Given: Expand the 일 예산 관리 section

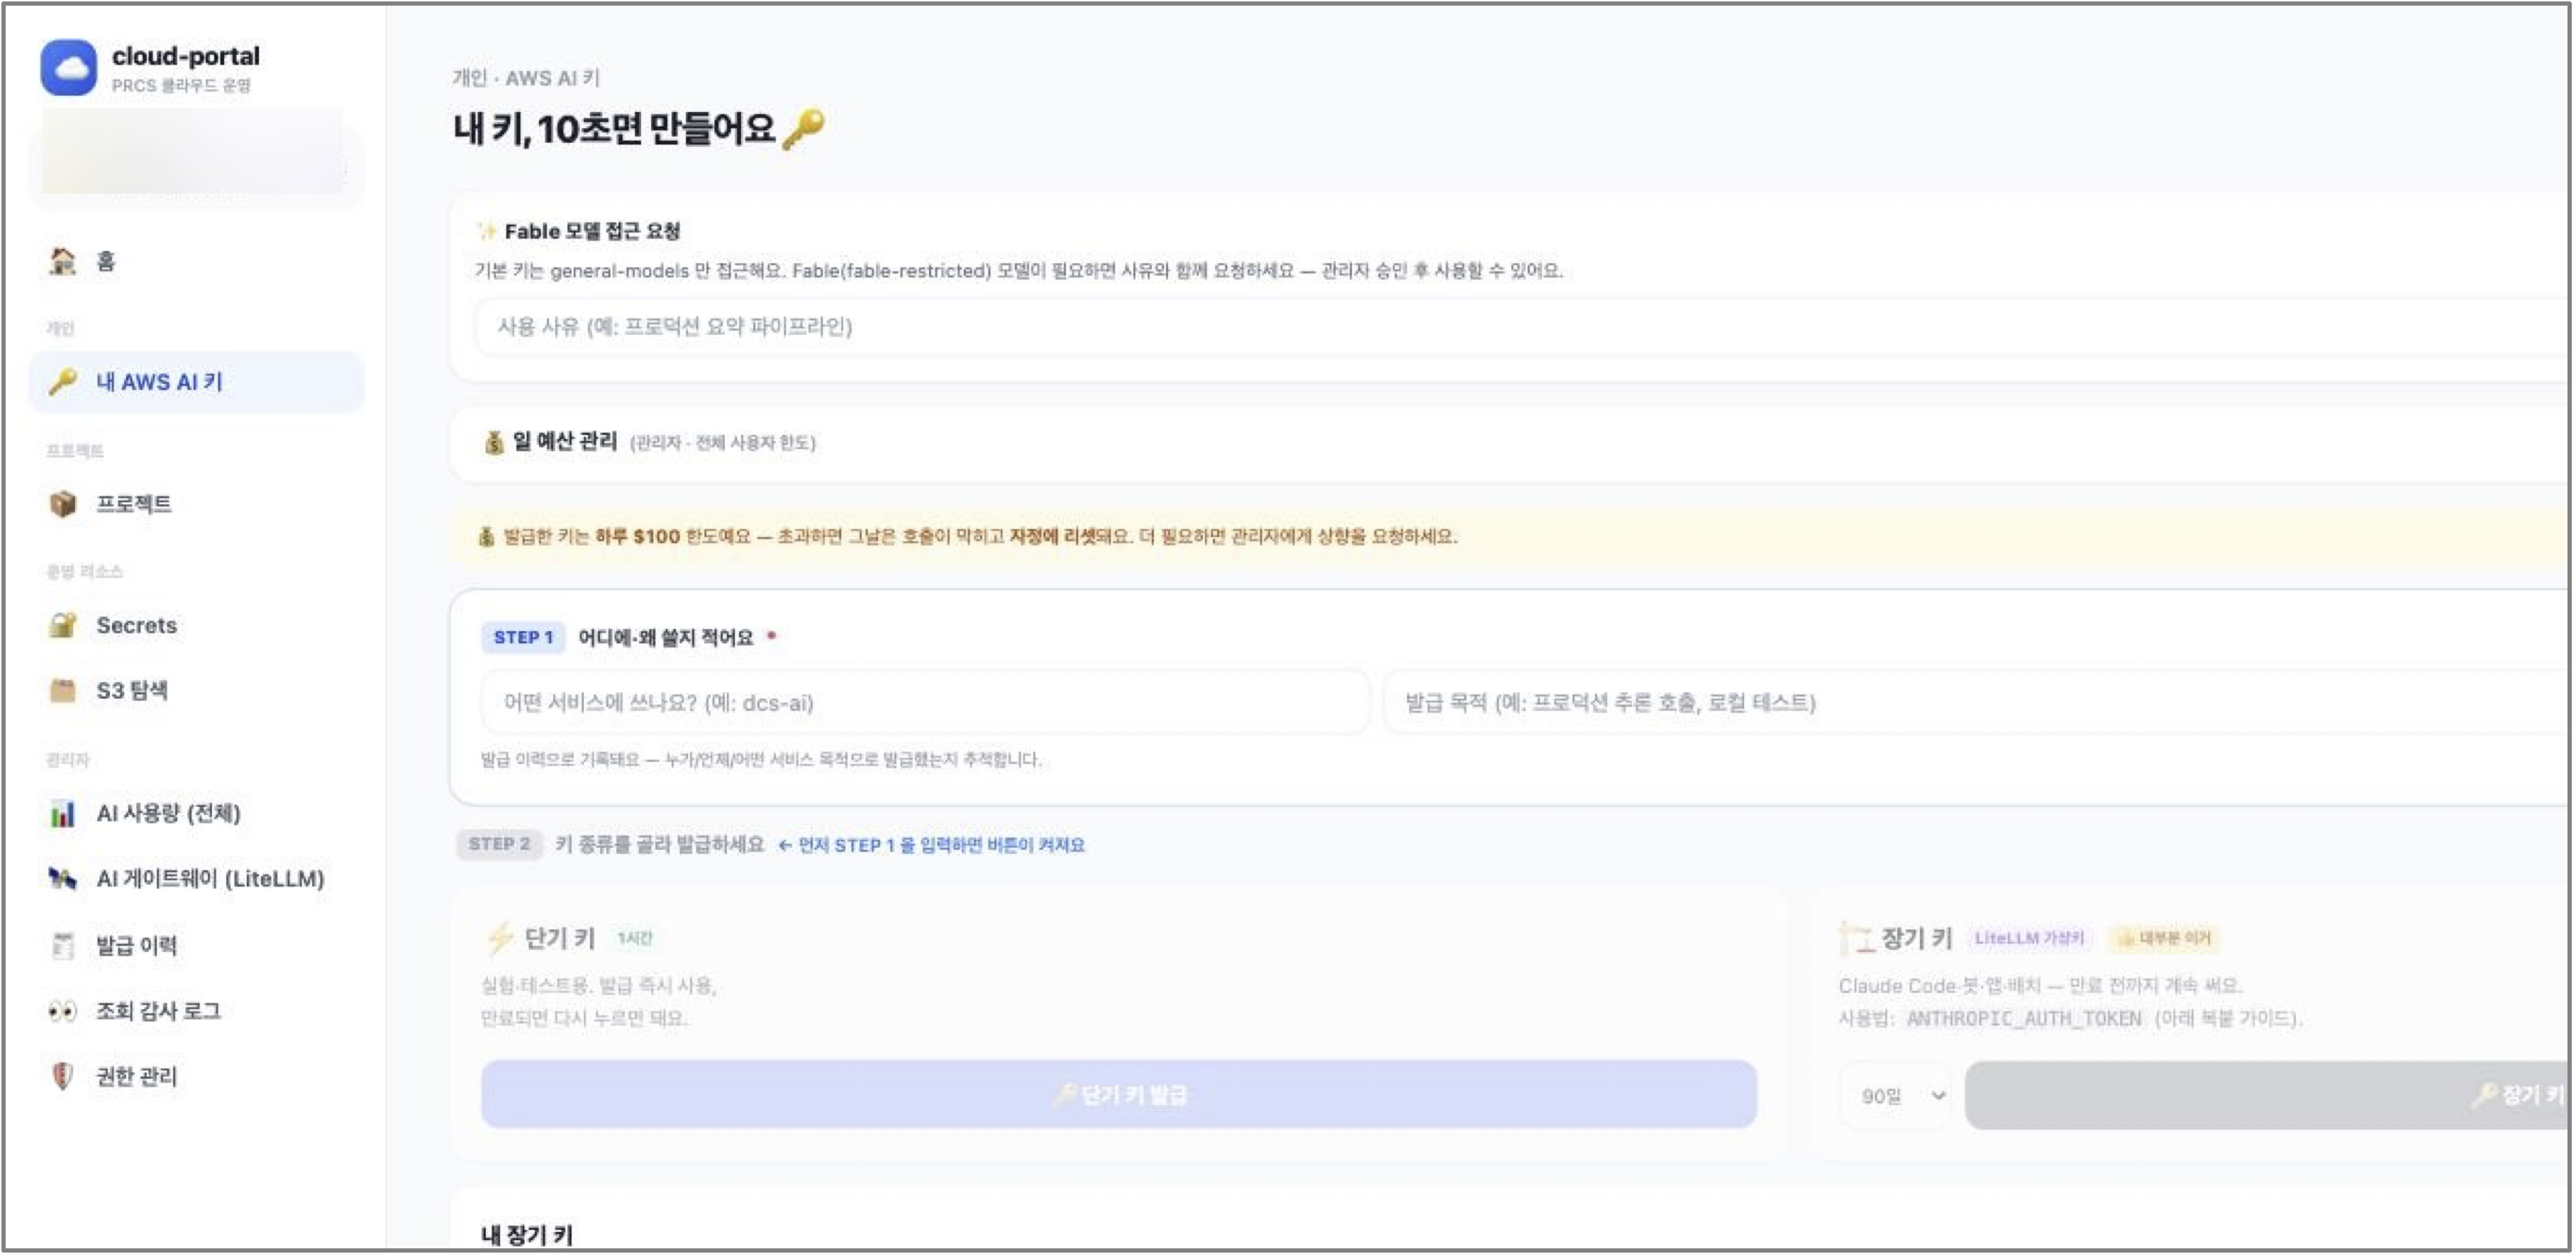Looking at the screenshot, I should tap(1510, 442).
